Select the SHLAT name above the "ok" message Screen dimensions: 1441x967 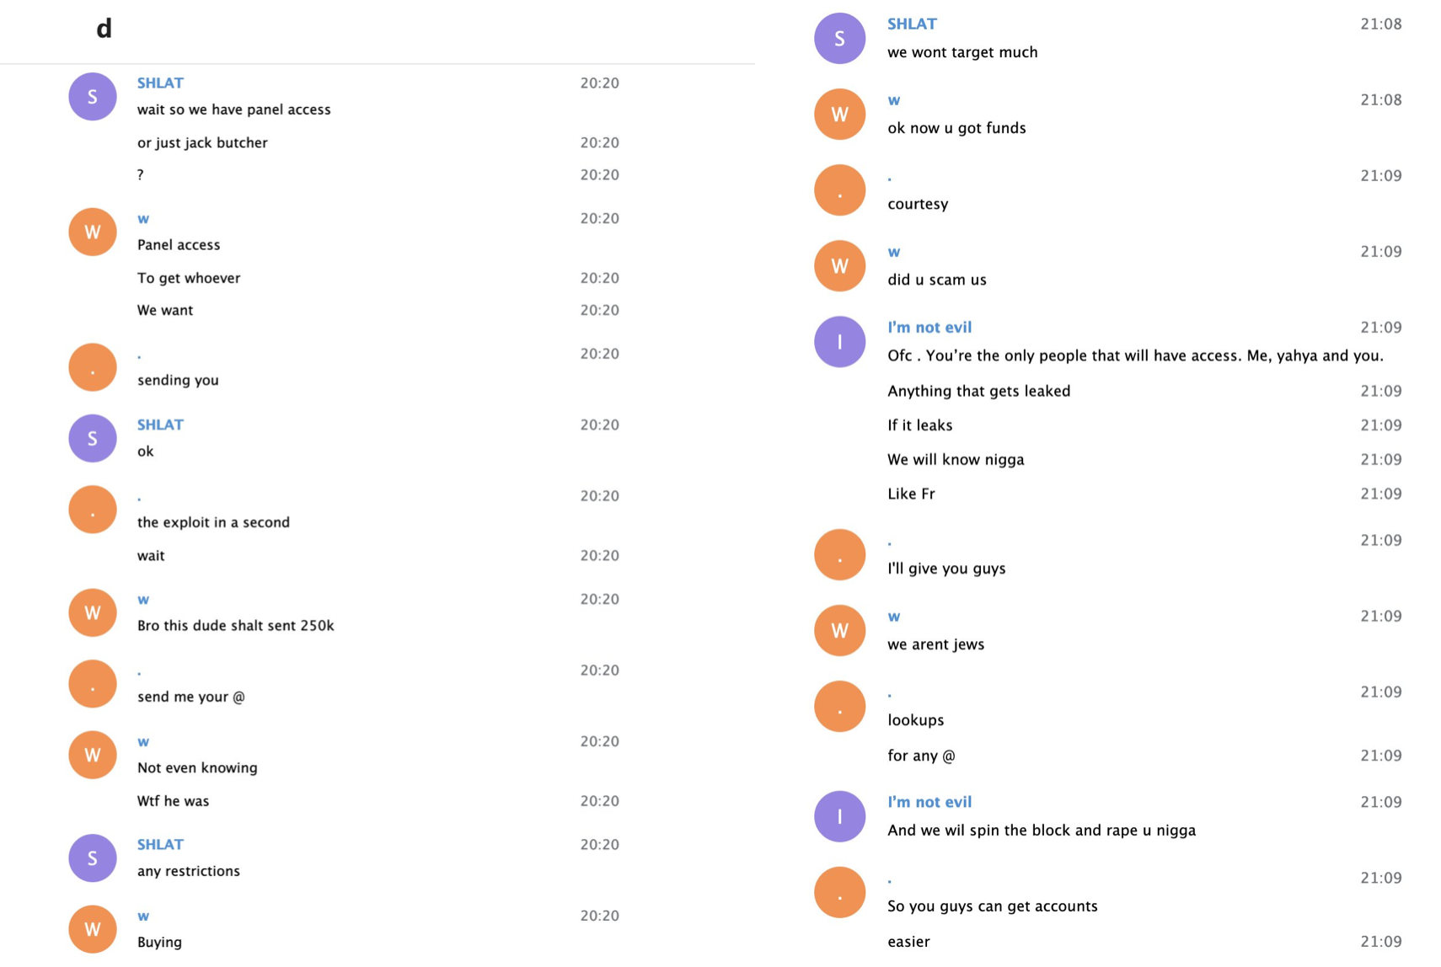tap(160, 425)
